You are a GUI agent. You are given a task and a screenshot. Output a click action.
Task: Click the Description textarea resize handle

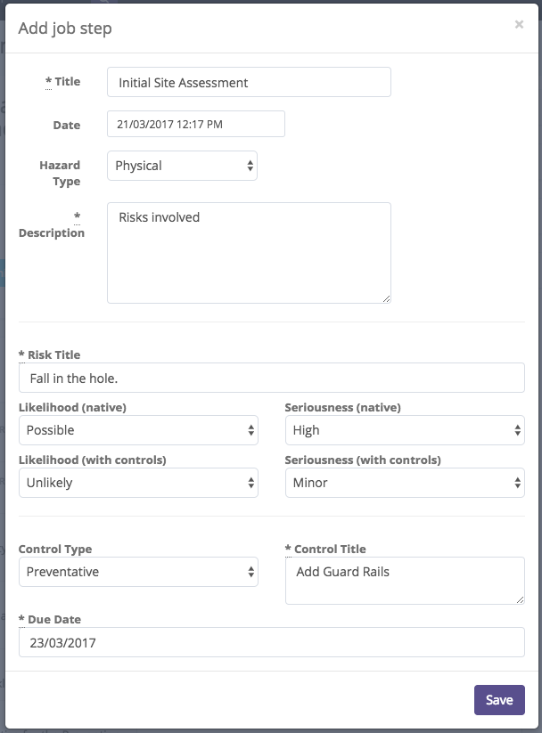(x=387, y=298)
